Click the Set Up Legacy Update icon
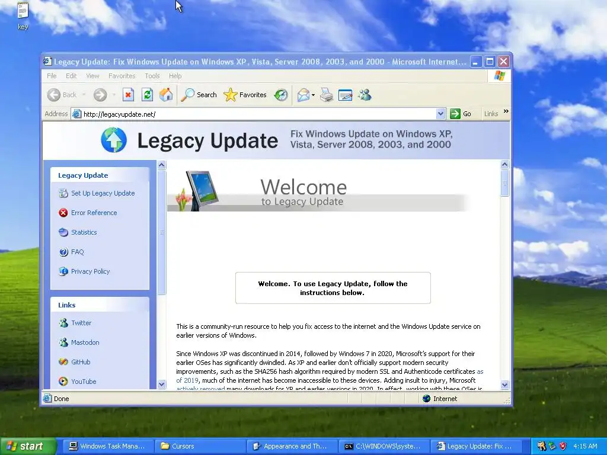 (x=63, y=193)
